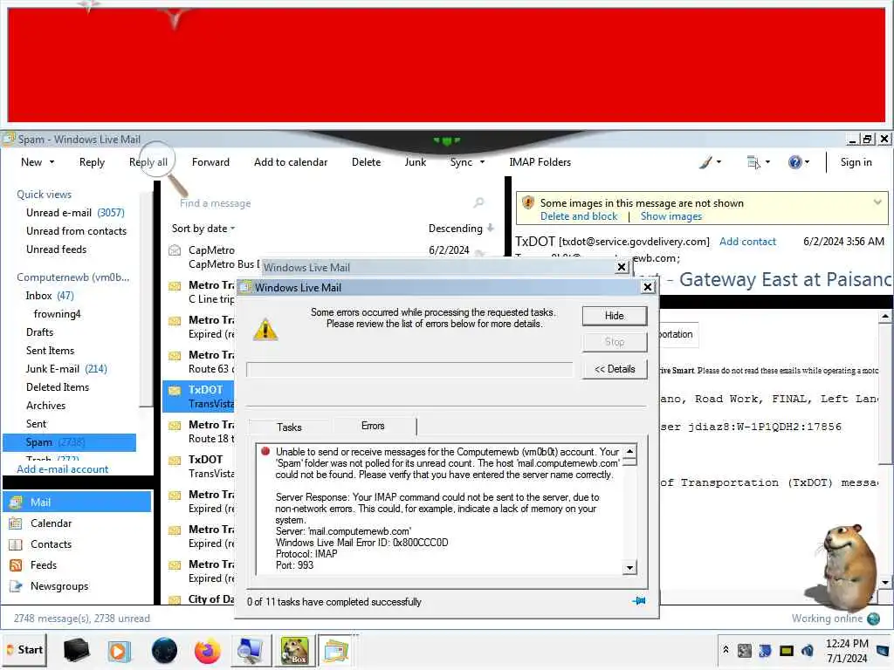Viewport: 894px width, 670px height.
Task: Click the volume speaker tray icon
Action: coord(808,650)
